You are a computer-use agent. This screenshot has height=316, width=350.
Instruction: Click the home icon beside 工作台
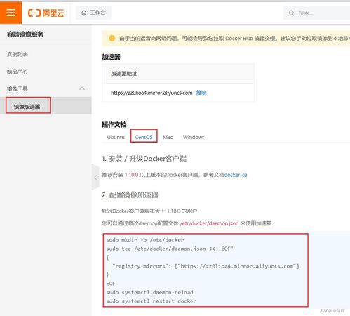point(84,13)
